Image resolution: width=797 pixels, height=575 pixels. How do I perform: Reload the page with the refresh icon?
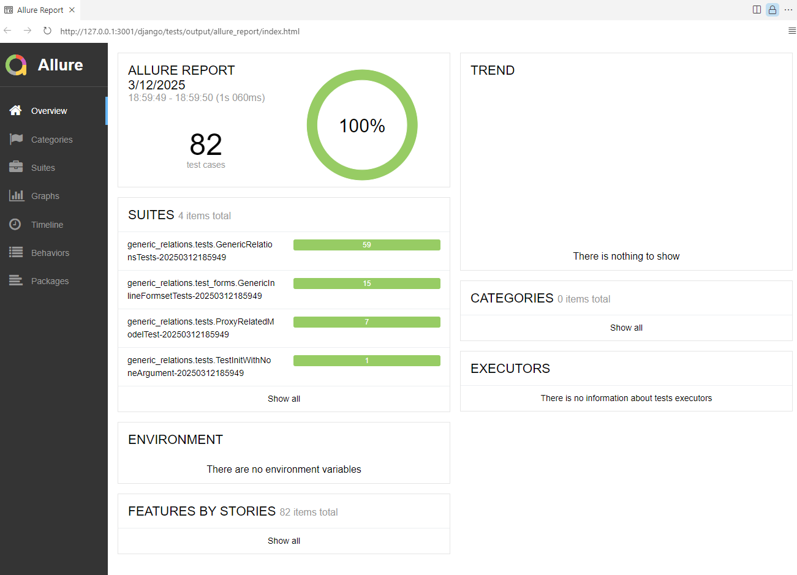[x=47, y=31]
